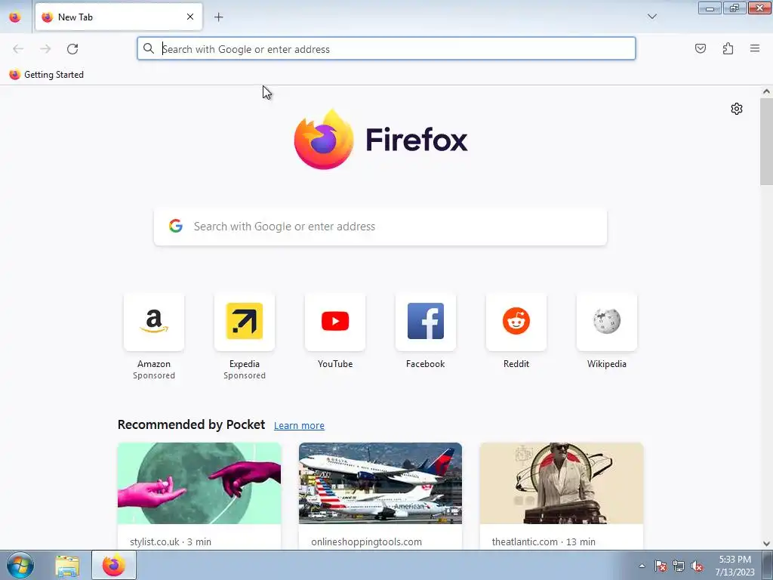Reload the current page

pos(72,49)
